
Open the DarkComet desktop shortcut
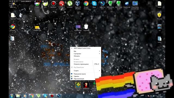[127, 4]
